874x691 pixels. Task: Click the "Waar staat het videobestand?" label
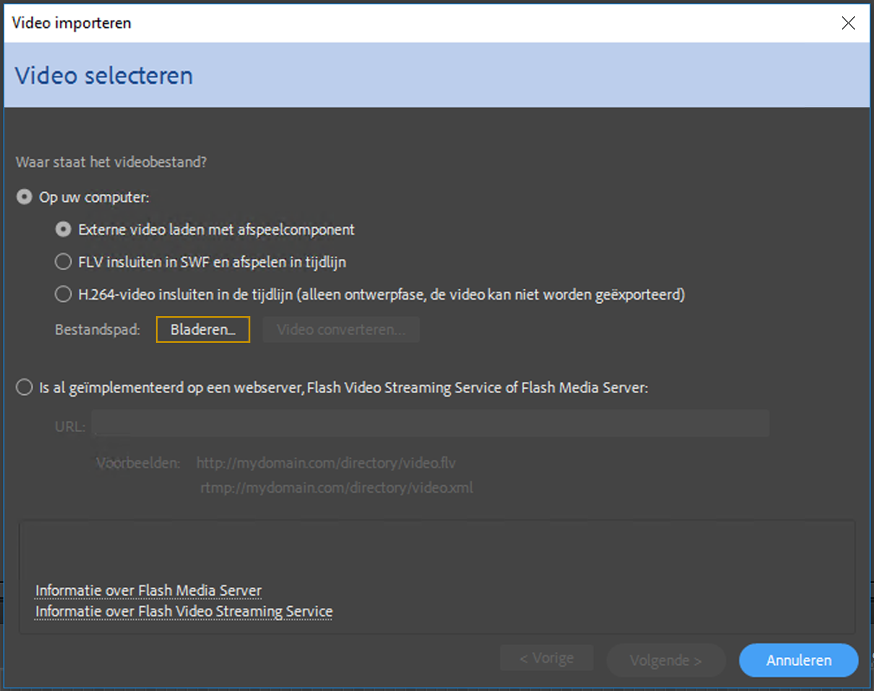click(x=100, y=161)
